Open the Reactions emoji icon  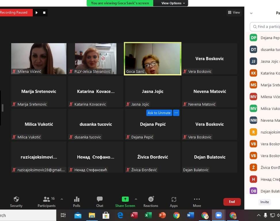click(151, 199)
